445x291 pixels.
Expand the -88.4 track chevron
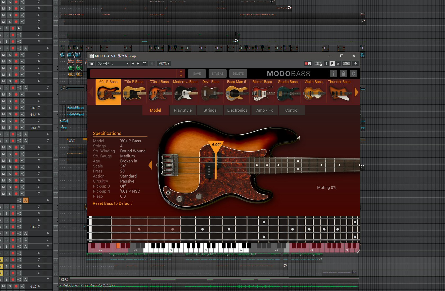39,114
